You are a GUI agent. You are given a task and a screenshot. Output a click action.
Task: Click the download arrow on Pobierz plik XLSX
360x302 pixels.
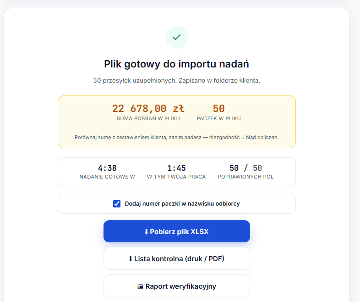146,232
